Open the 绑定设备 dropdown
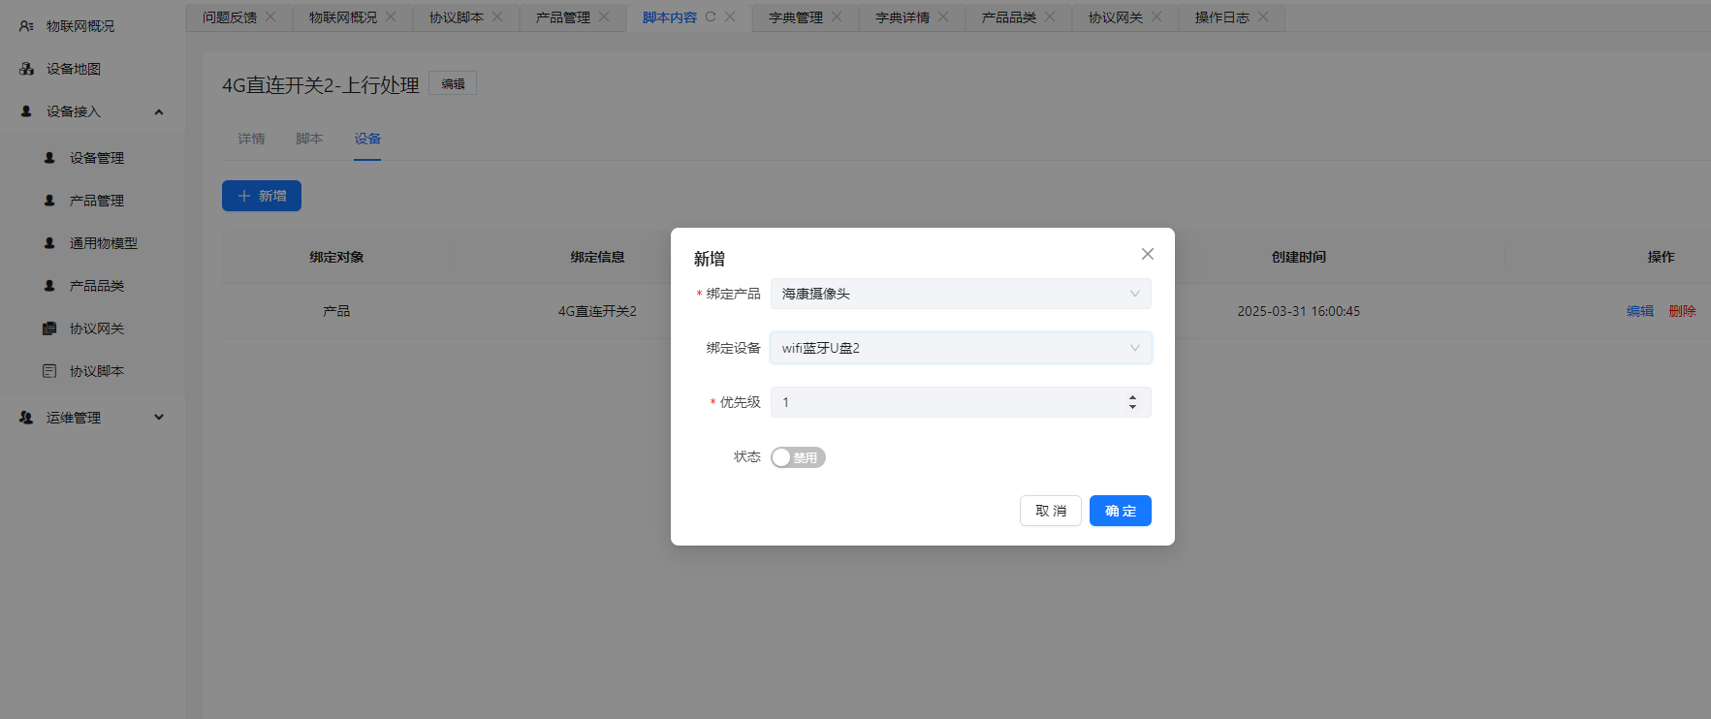This screenshot has height=719, width=1711. (960, 348)
